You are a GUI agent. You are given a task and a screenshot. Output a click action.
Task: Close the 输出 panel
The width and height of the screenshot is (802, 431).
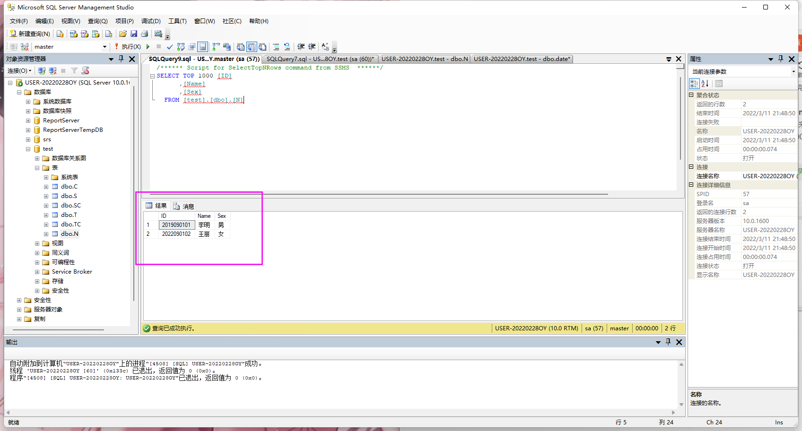point(679,342)
